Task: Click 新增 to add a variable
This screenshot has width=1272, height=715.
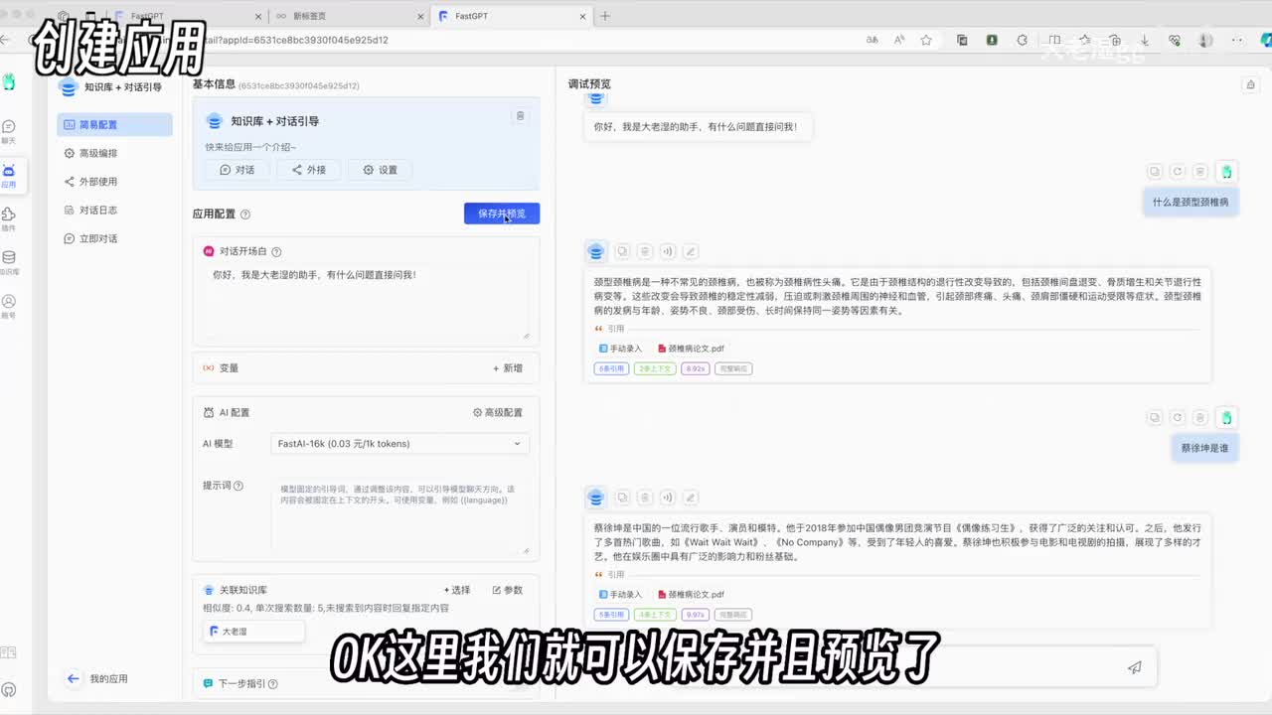Action: click(507, 368)
